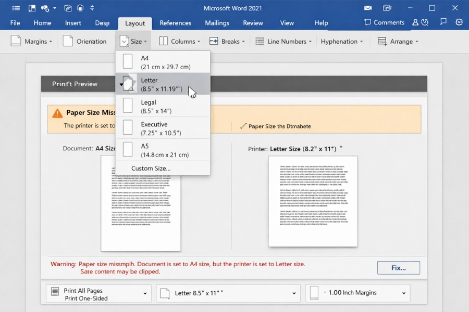Open the 1.00 Inch Margins dropdown
The width and height of the screenshot is (469, 312).
click(357, 293)
